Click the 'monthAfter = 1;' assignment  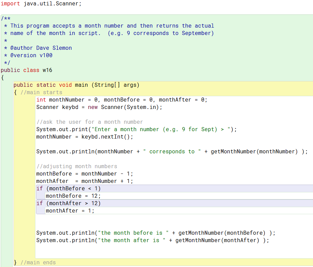point(70,211)
